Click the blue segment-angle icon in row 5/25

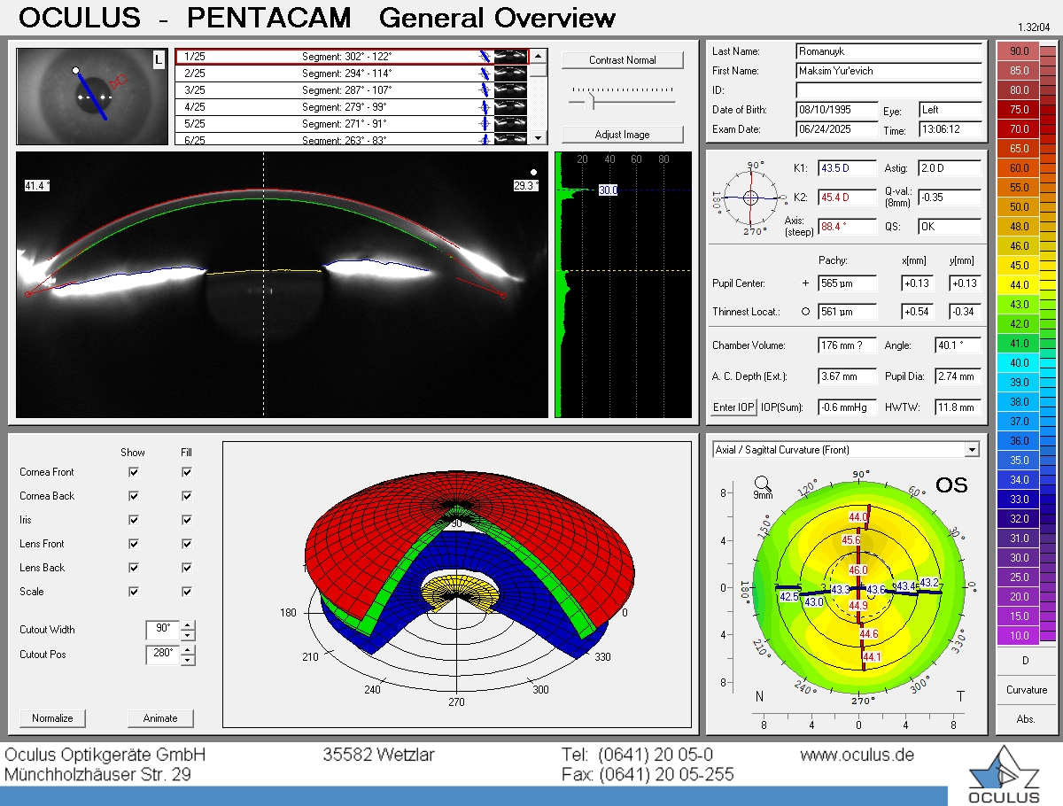click(485, 123)
